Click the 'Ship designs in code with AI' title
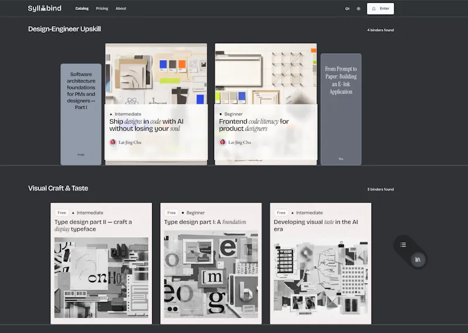This screenshot has height=333, width=468. (x=146, y=125)
